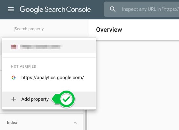Click the magnifier icon in URL inspection bar
The image size is (179, 130).
tap(113, 9)
